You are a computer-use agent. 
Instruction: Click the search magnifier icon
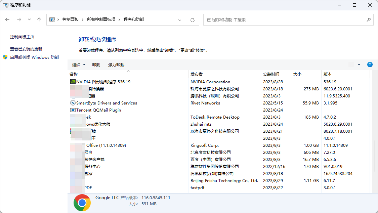pos(369,20)
